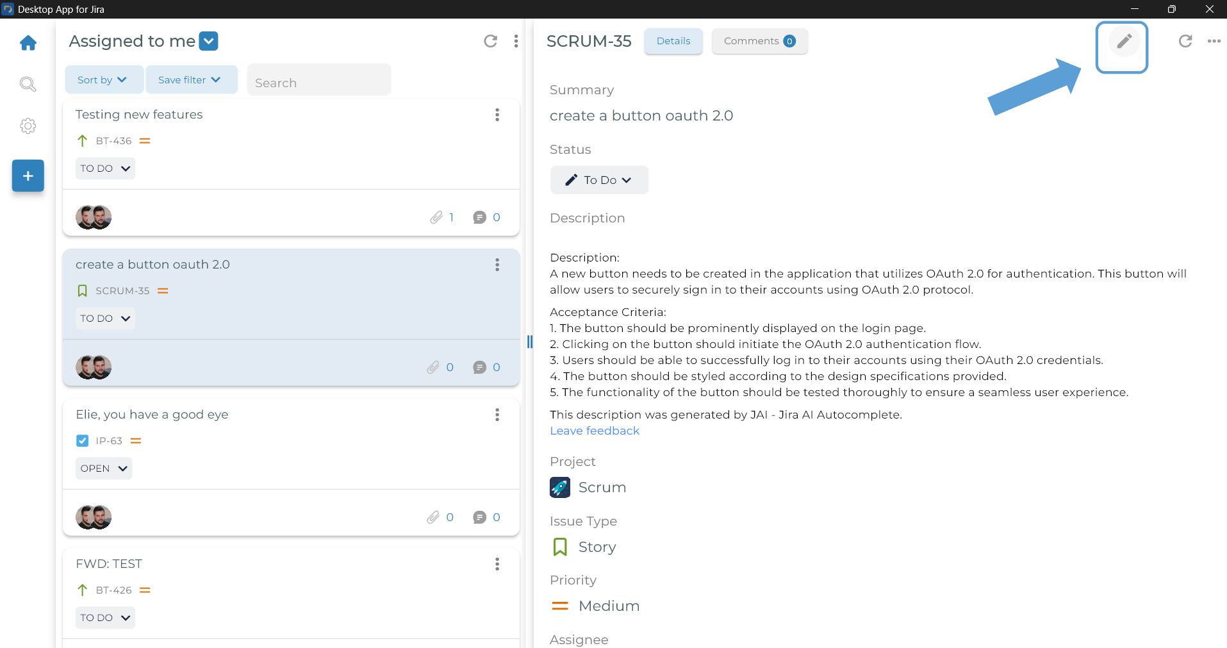Open the search magnifier in sidebar
This screenshot has height=648, width=1227.
click(x=28, y=84)
